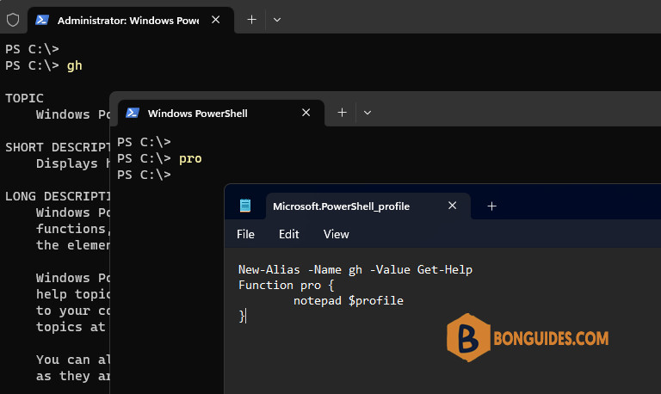
Task: Close the Windows PowerShell tab
Action: tap(306, 113)
